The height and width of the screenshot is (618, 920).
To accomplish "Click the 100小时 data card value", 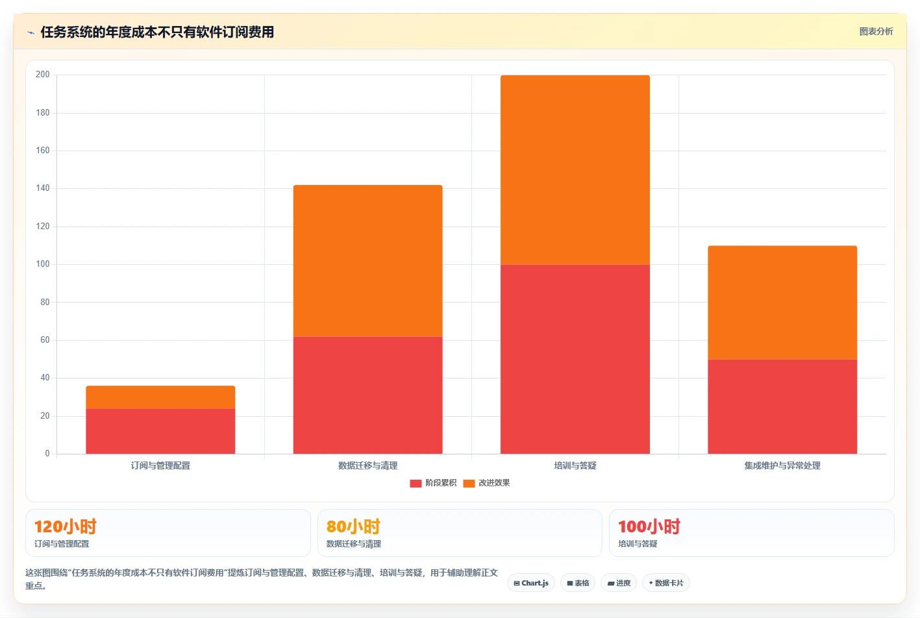I will pyautogui.click(x=649, y=526).
